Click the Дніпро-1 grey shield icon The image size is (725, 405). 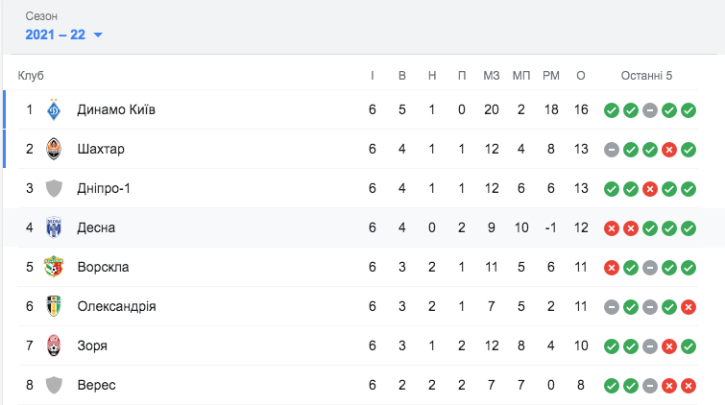[54, 188]
